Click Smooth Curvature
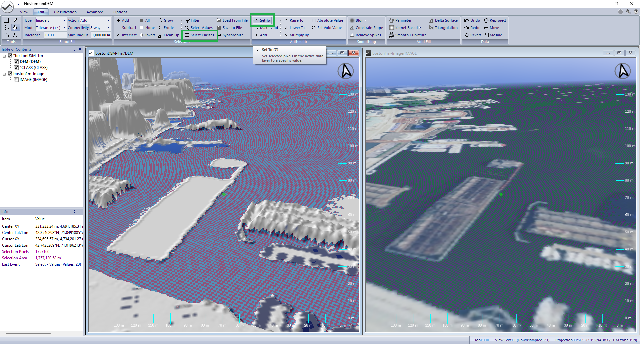Screen dimensions: 640x344 [x=408, y=35]
